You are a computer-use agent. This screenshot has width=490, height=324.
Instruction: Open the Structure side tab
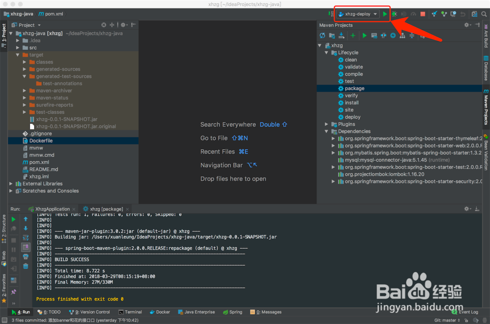coord(4,229)
